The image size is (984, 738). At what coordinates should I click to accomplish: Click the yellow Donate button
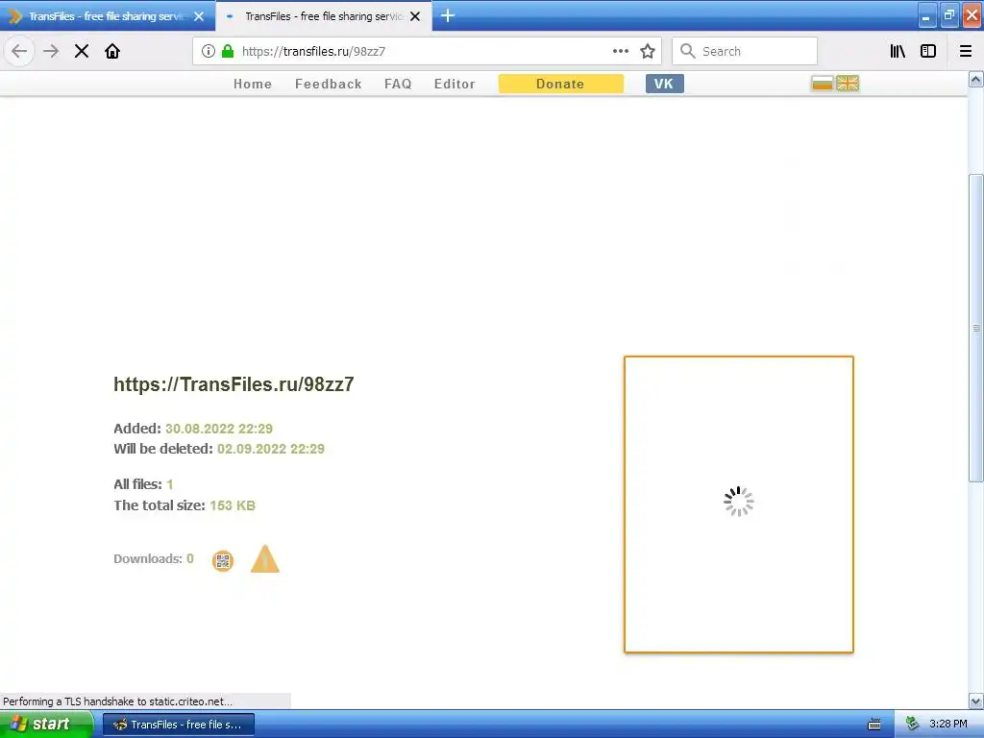tap(560, 84)
